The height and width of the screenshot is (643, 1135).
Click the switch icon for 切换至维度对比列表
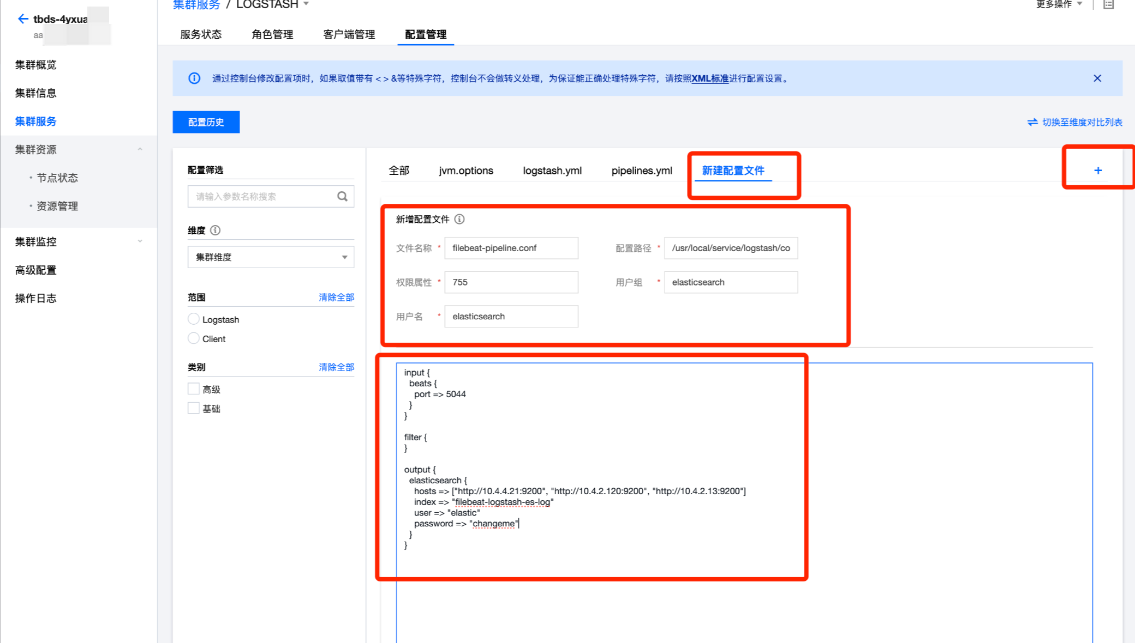(1032, 122)
